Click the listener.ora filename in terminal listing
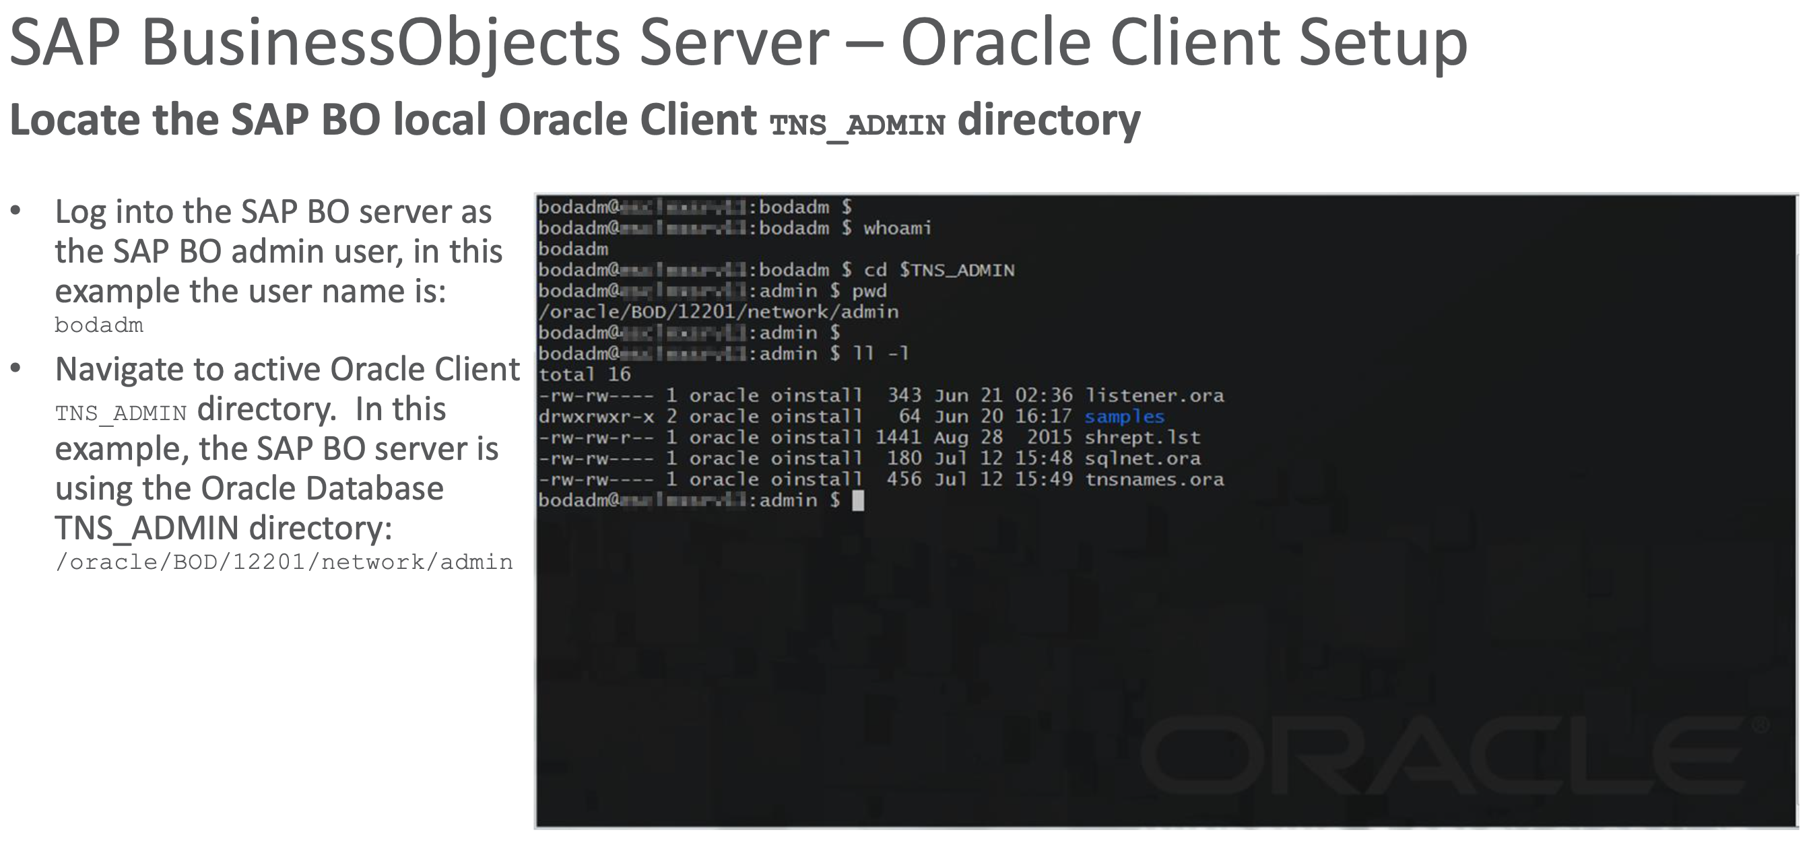This screenshot has width=1813, height=847. pyautogui.click(x=1154, y=395)
